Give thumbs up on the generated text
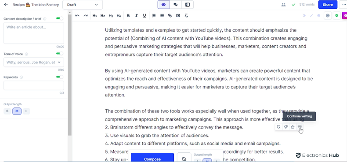Viewport: 347px width, 162px height. point(293,127)
